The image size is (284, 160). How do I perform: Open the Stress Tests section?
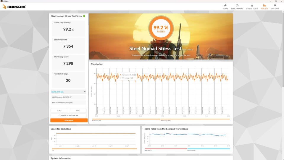(x=252, y=7)
